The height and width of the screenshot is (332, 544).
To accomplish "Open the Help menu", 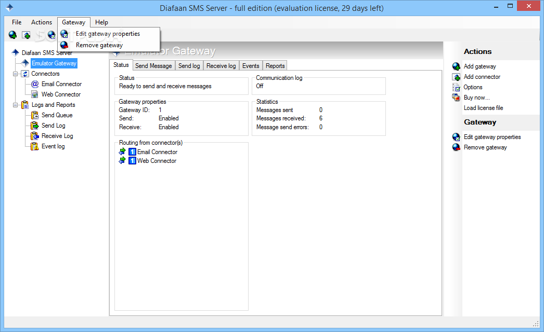I will tap(101, 22).
